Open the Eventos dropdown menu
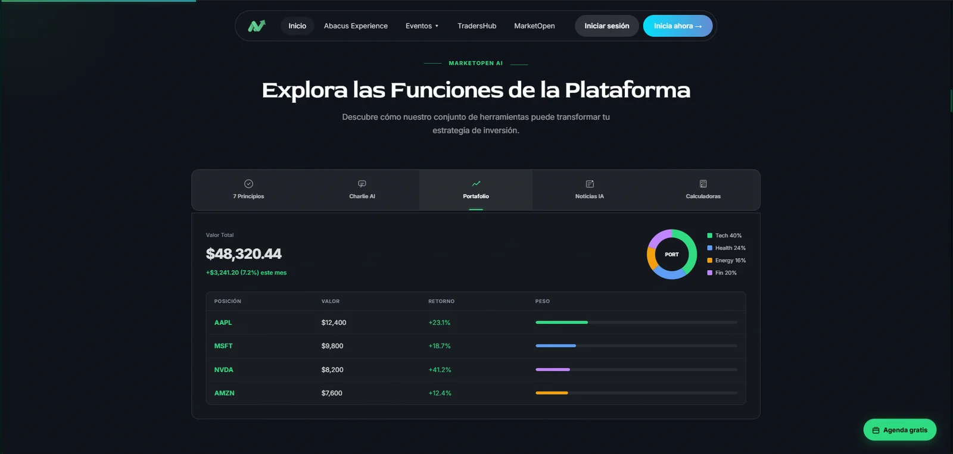The image size is (953, 454). point(422,26)
